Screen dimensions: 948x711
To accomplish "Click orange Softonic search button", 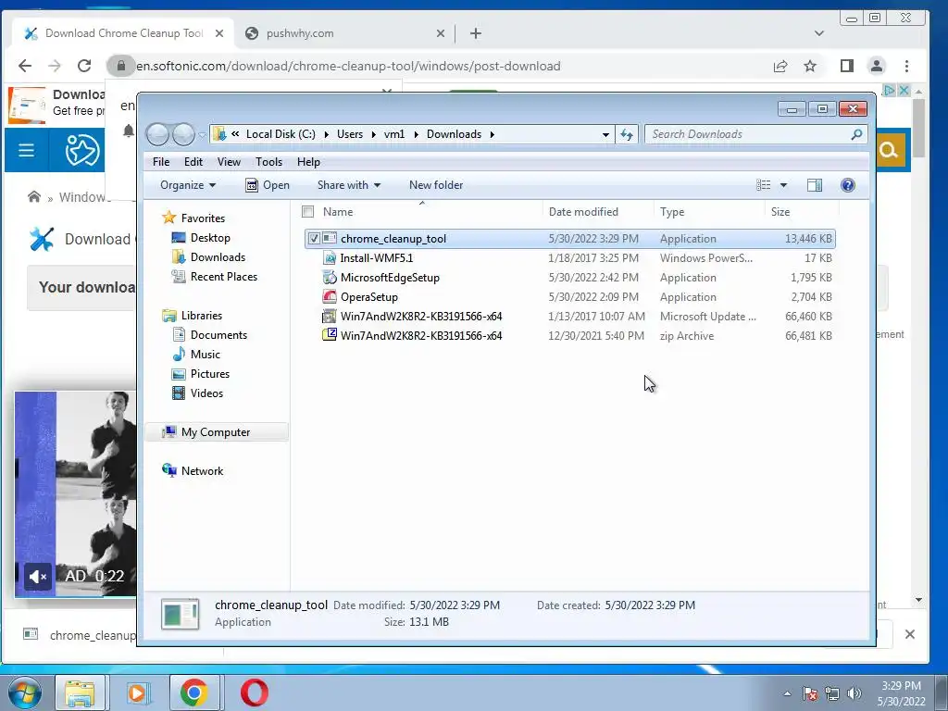I will coord(888,149).
